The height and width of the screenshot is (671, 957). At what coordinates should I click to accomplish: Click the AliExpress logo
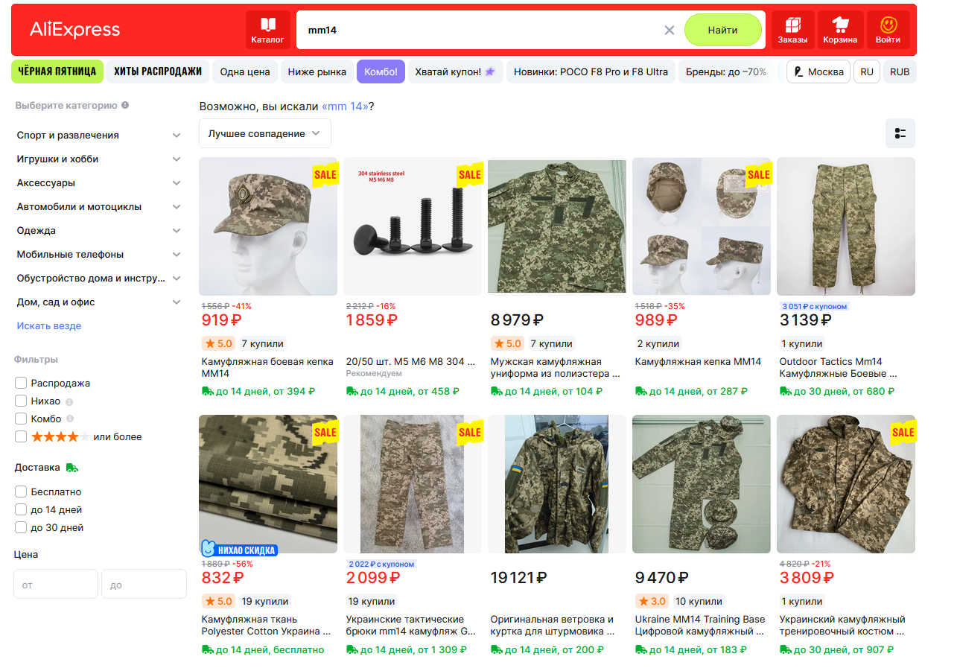click(74, 30)
